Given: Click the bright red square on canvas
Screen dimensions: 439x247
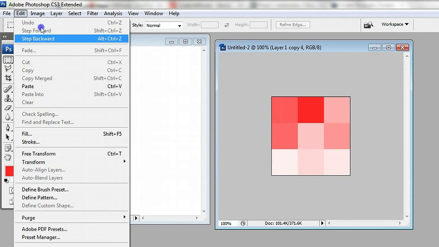Looking at the screenshot, I should (311, 110).
